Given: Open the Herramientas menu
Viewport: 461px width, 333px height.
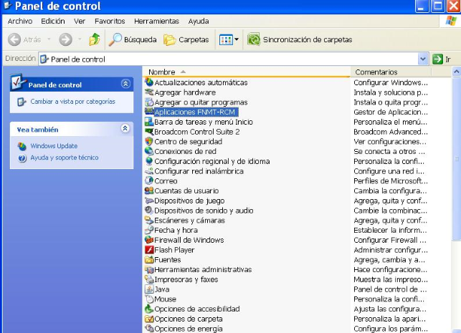Looking at the screenshot, I should [x=156, y=21].
